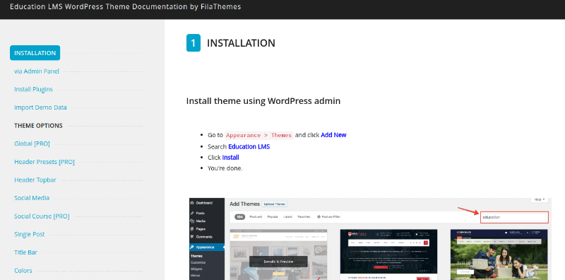565x280 pixels.
Task: Click the 104 theme count badge
Action: 240,217
